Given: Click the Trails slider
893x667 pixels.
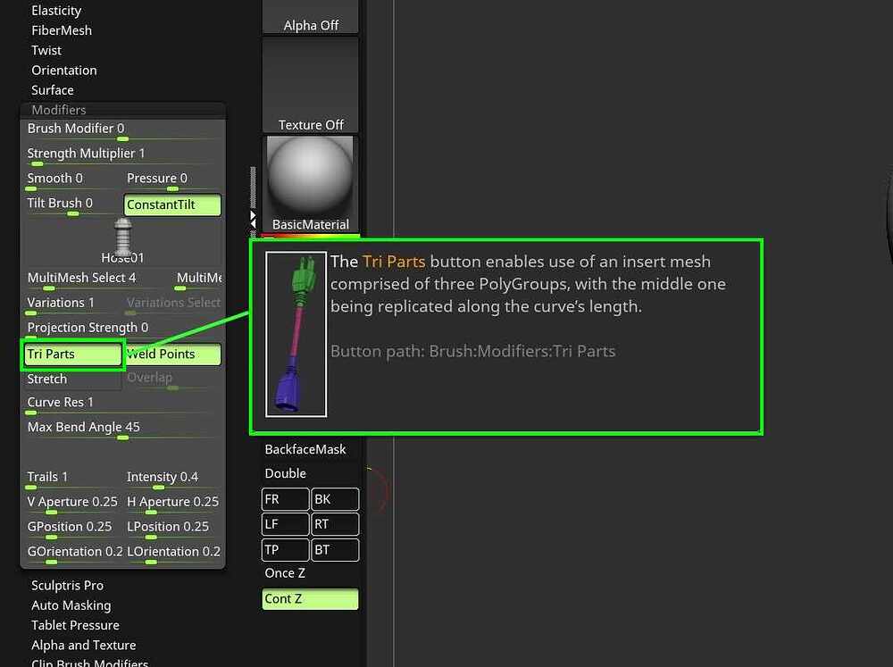Looking at the screenshot, I should point(73,479).
